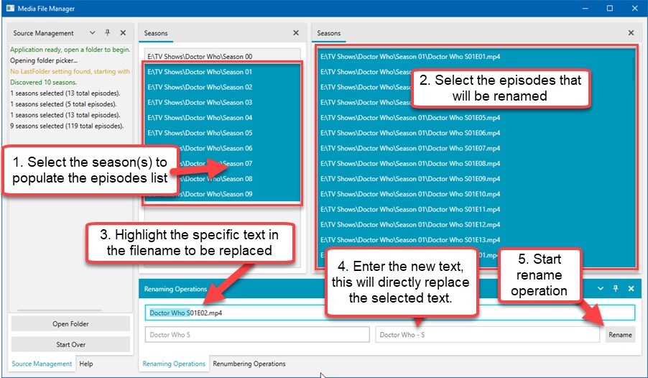The image size is (648, 378).
Task: Select episode Doctor Who S01E10.mp4
Action: pyautogui.click(x=476, y=194)
